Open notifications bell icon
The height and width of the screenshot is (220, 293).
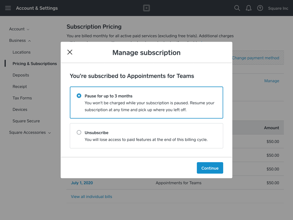(248, 8)
